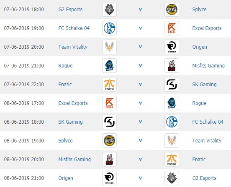Click the Rogue logo in the 08-06 17:00 row
The height and width of the screenshot is (187, 231).
pyautogui.click(x=172, y=103)
